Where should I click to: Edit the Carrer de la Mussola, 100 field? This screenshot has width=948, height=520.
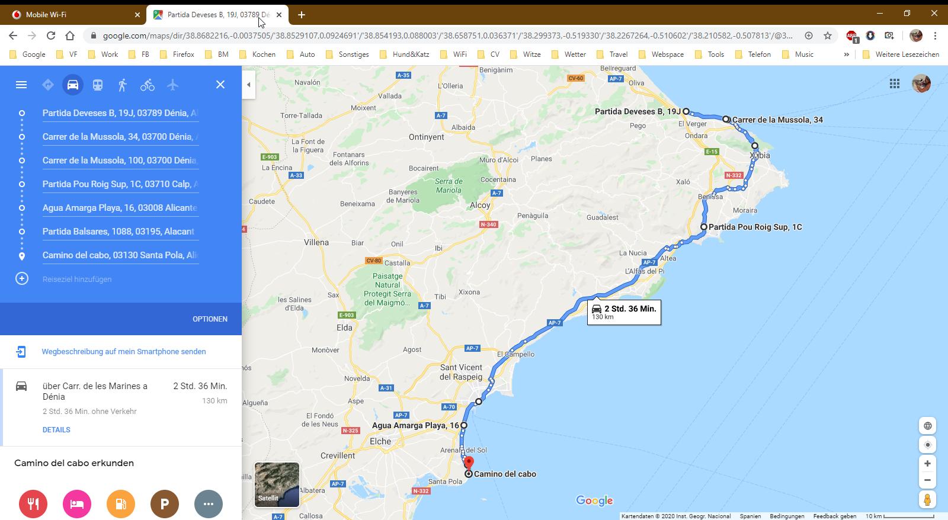click(x=120, y=161)
